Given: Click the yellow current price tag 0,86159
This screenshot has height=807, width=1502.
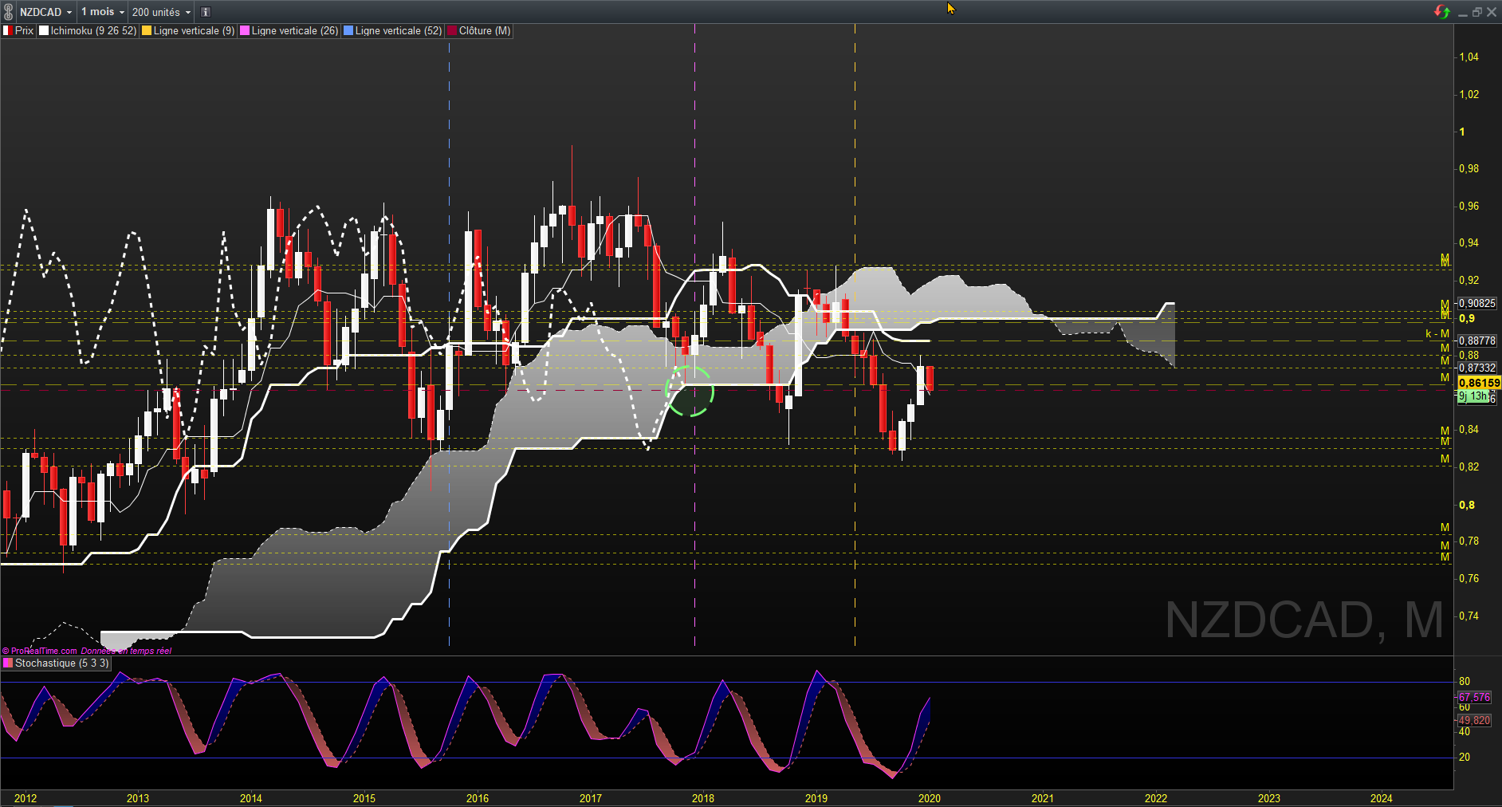Looking at the screenshot, I should pyautogui.click(x=1478, y=384).
